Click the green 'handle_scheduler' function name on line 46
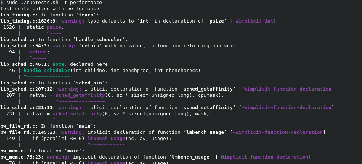The image size is (362, 164). (x=47, y=70)
